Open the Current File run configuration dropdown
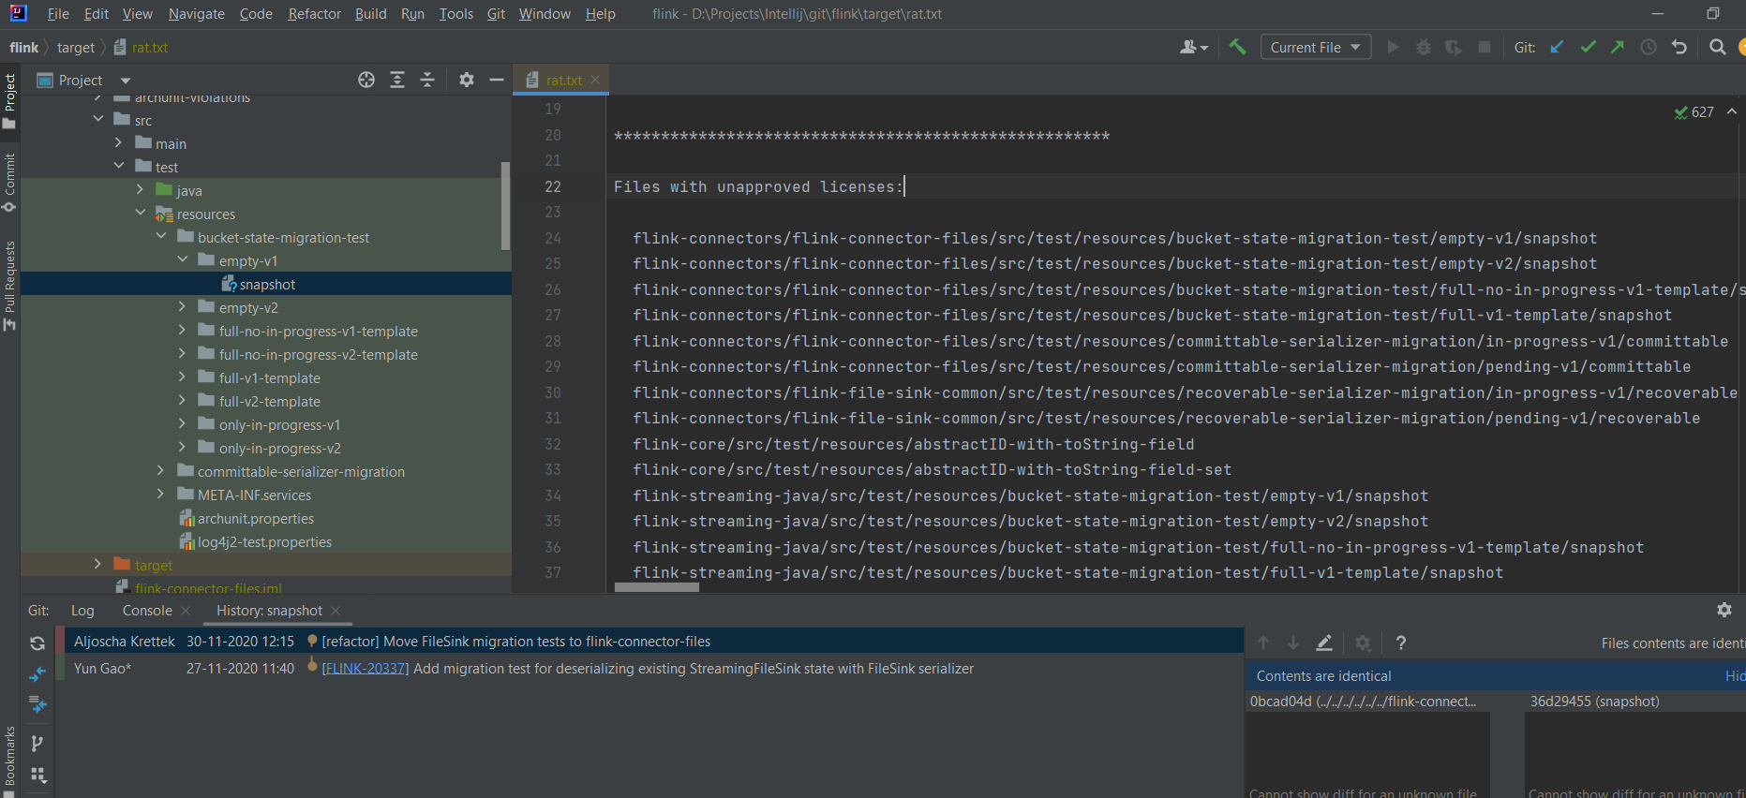The image size is (1746, 798). [1316, 47]
